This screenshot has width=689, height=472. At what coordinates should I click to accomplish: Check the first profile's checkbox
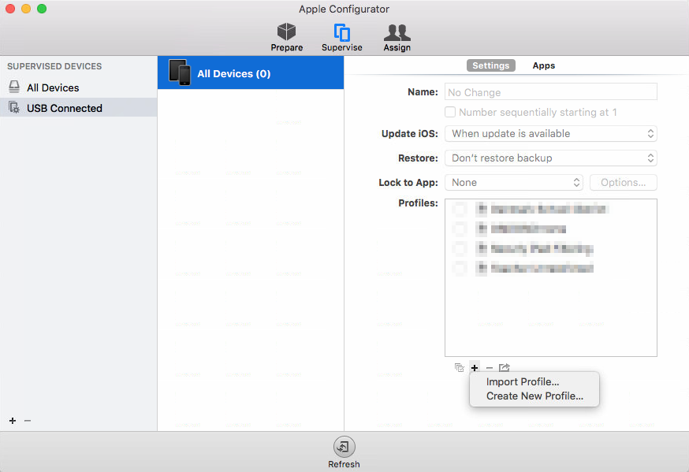(x=460, y=209)
